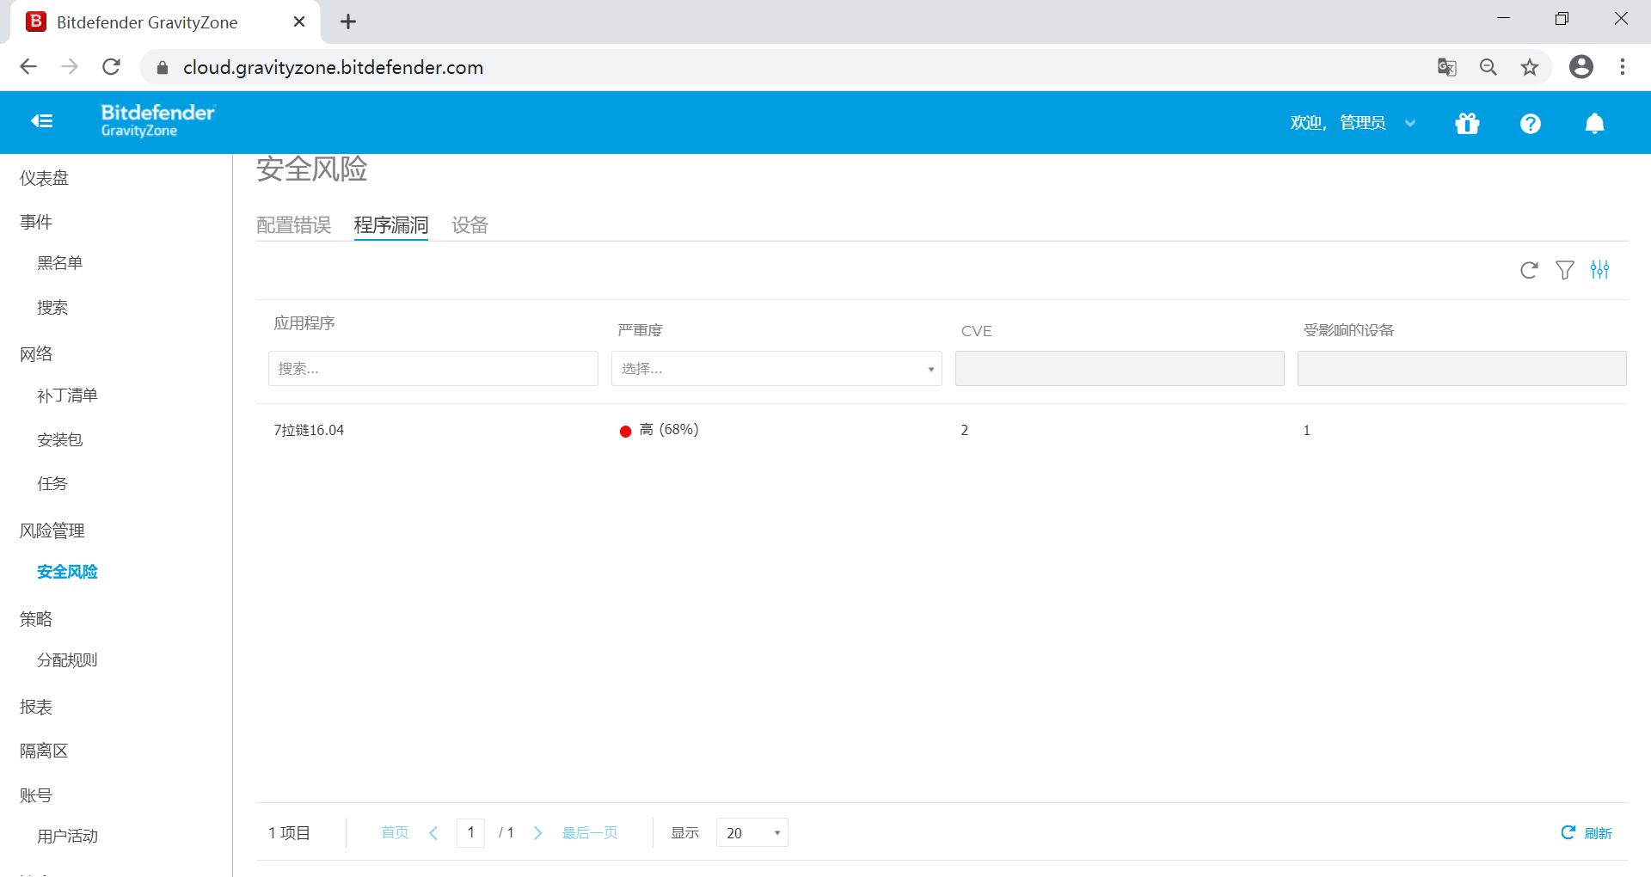Click the browser back arrow

[x=28, y=67]
